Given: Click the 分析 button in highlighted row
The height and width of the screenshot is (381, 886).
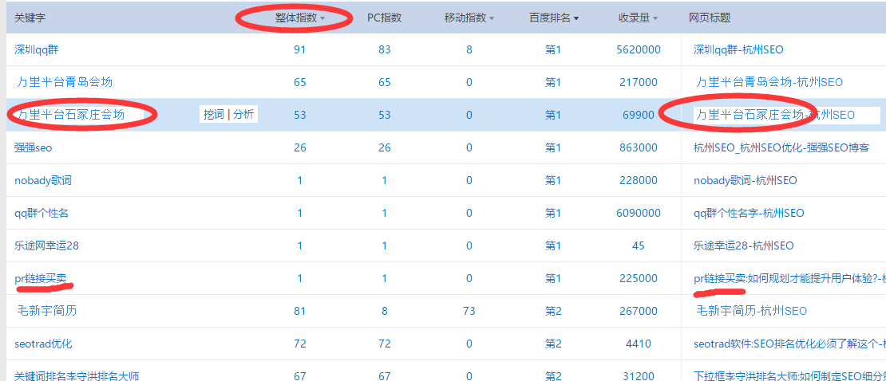Looking at the screenshot, I should pos(243,115).
